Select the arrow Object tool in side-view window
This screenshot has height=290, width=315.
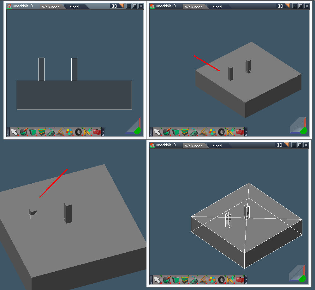pos(14,132)
